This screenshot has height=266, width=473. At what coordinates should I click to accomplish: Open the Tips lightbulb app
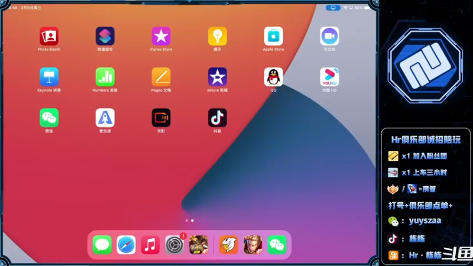[x=217, y=36]
